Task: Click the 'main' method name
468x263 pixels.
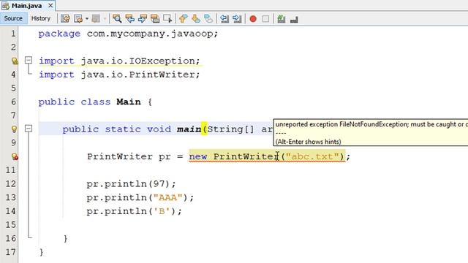Action: pyautogui.click(x=189, y=129)
